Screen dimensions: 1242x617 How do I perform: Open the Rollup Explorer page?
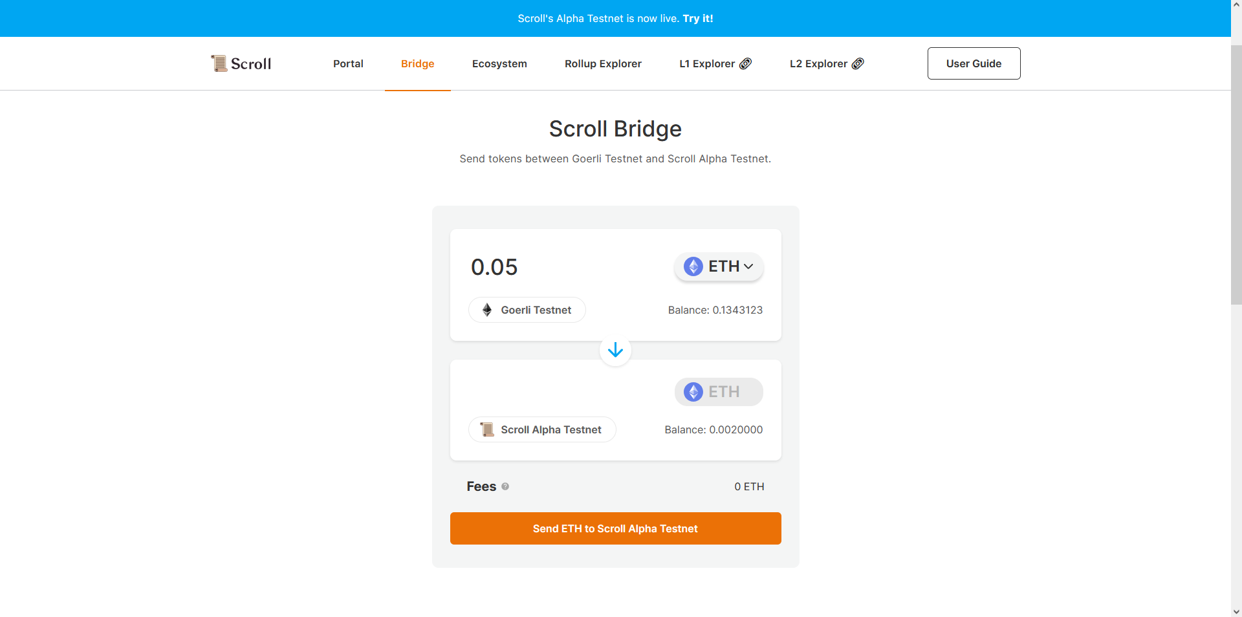tap(603, 63)
